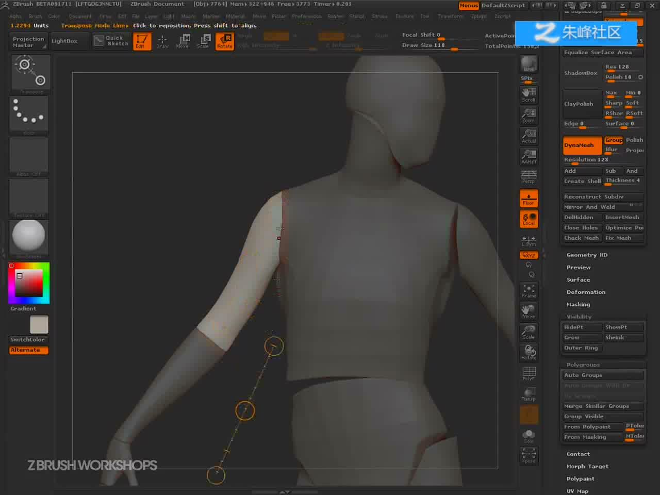Click the Zoom magnifier shelf icon
The image size is (660, 495).
(x=529, y=115)
